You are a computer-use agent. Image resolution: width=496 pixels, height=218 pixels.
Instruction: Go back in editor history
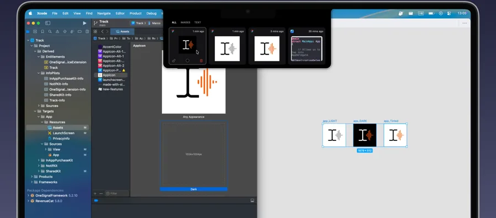[102, 31]
